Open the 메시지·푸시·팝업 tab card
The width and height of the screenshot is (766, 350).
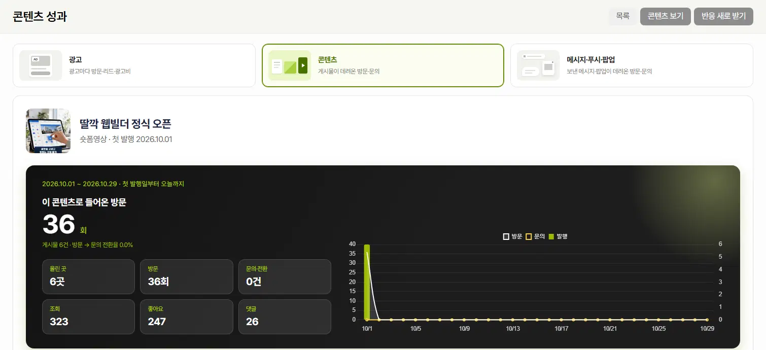coord(632,65)
